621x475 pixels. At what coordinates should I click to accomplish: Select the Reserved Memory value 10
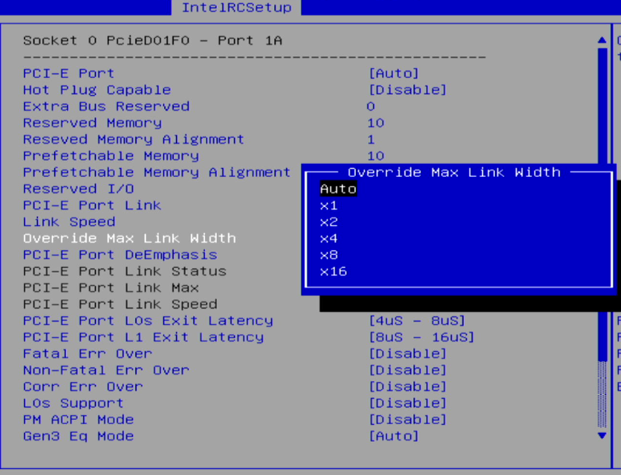(375, 123)
